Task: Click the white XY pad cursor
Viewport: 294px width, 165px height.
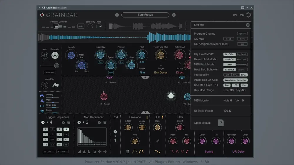Action: click(x=171, y=96)
